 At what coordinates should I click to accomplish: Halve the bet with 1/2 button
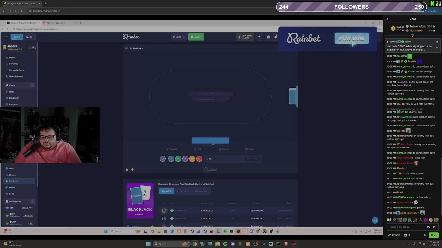pos(248,159)
